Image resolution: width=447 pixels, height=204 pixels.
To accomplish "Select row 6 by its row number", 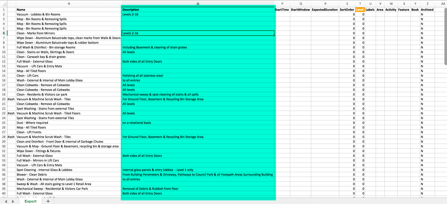I will click(x=4, y=33).
